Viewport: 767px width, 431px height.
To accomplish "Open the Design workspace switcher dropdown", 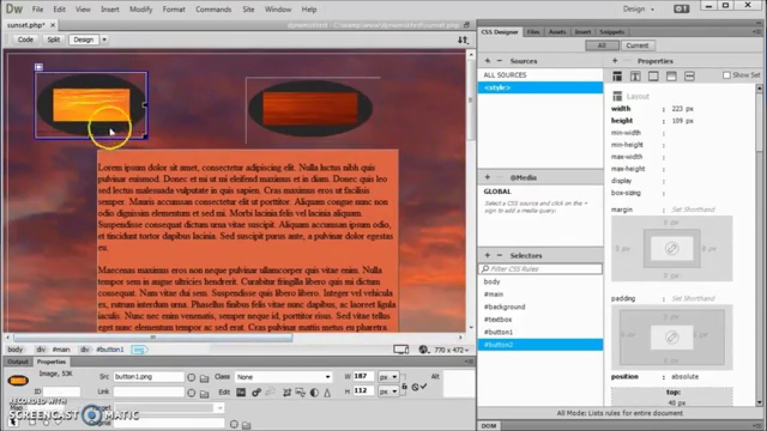I will (638, 9).
